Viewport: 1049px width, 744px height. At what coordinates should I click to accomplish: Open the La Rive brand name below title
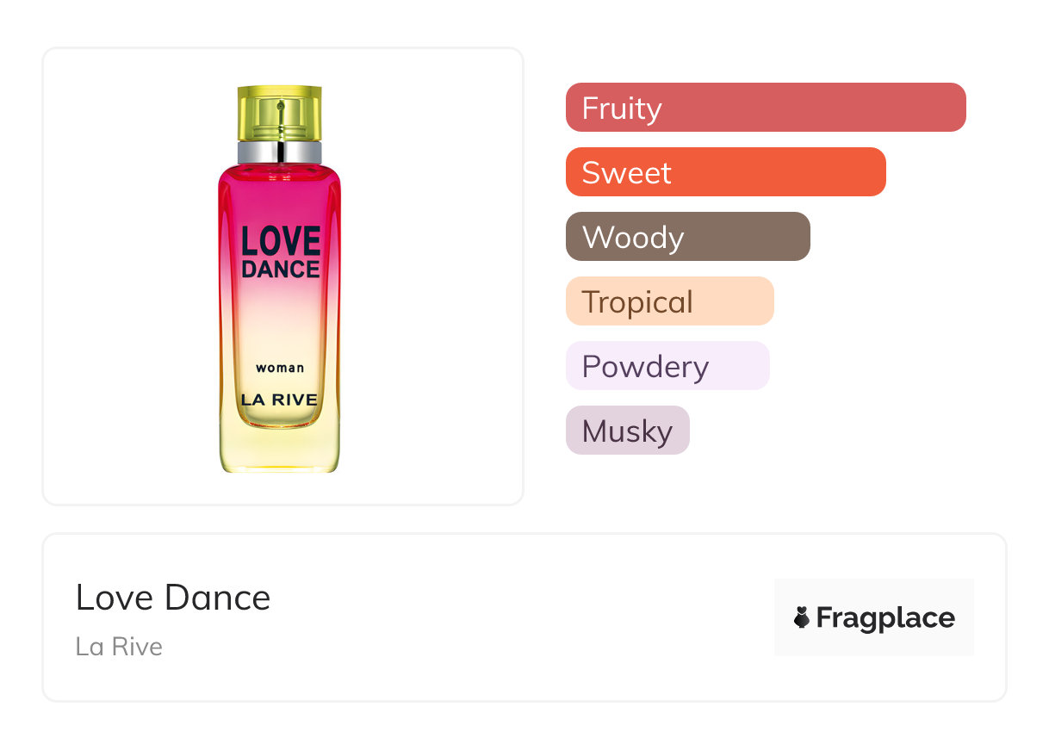point(119,647)
